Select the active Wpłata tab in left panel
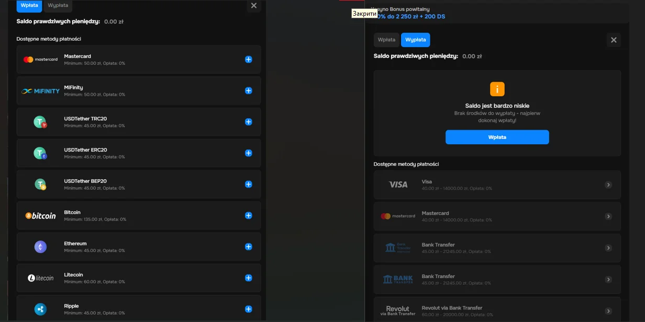This screenshot has width=645, height=322. [29, 5]
